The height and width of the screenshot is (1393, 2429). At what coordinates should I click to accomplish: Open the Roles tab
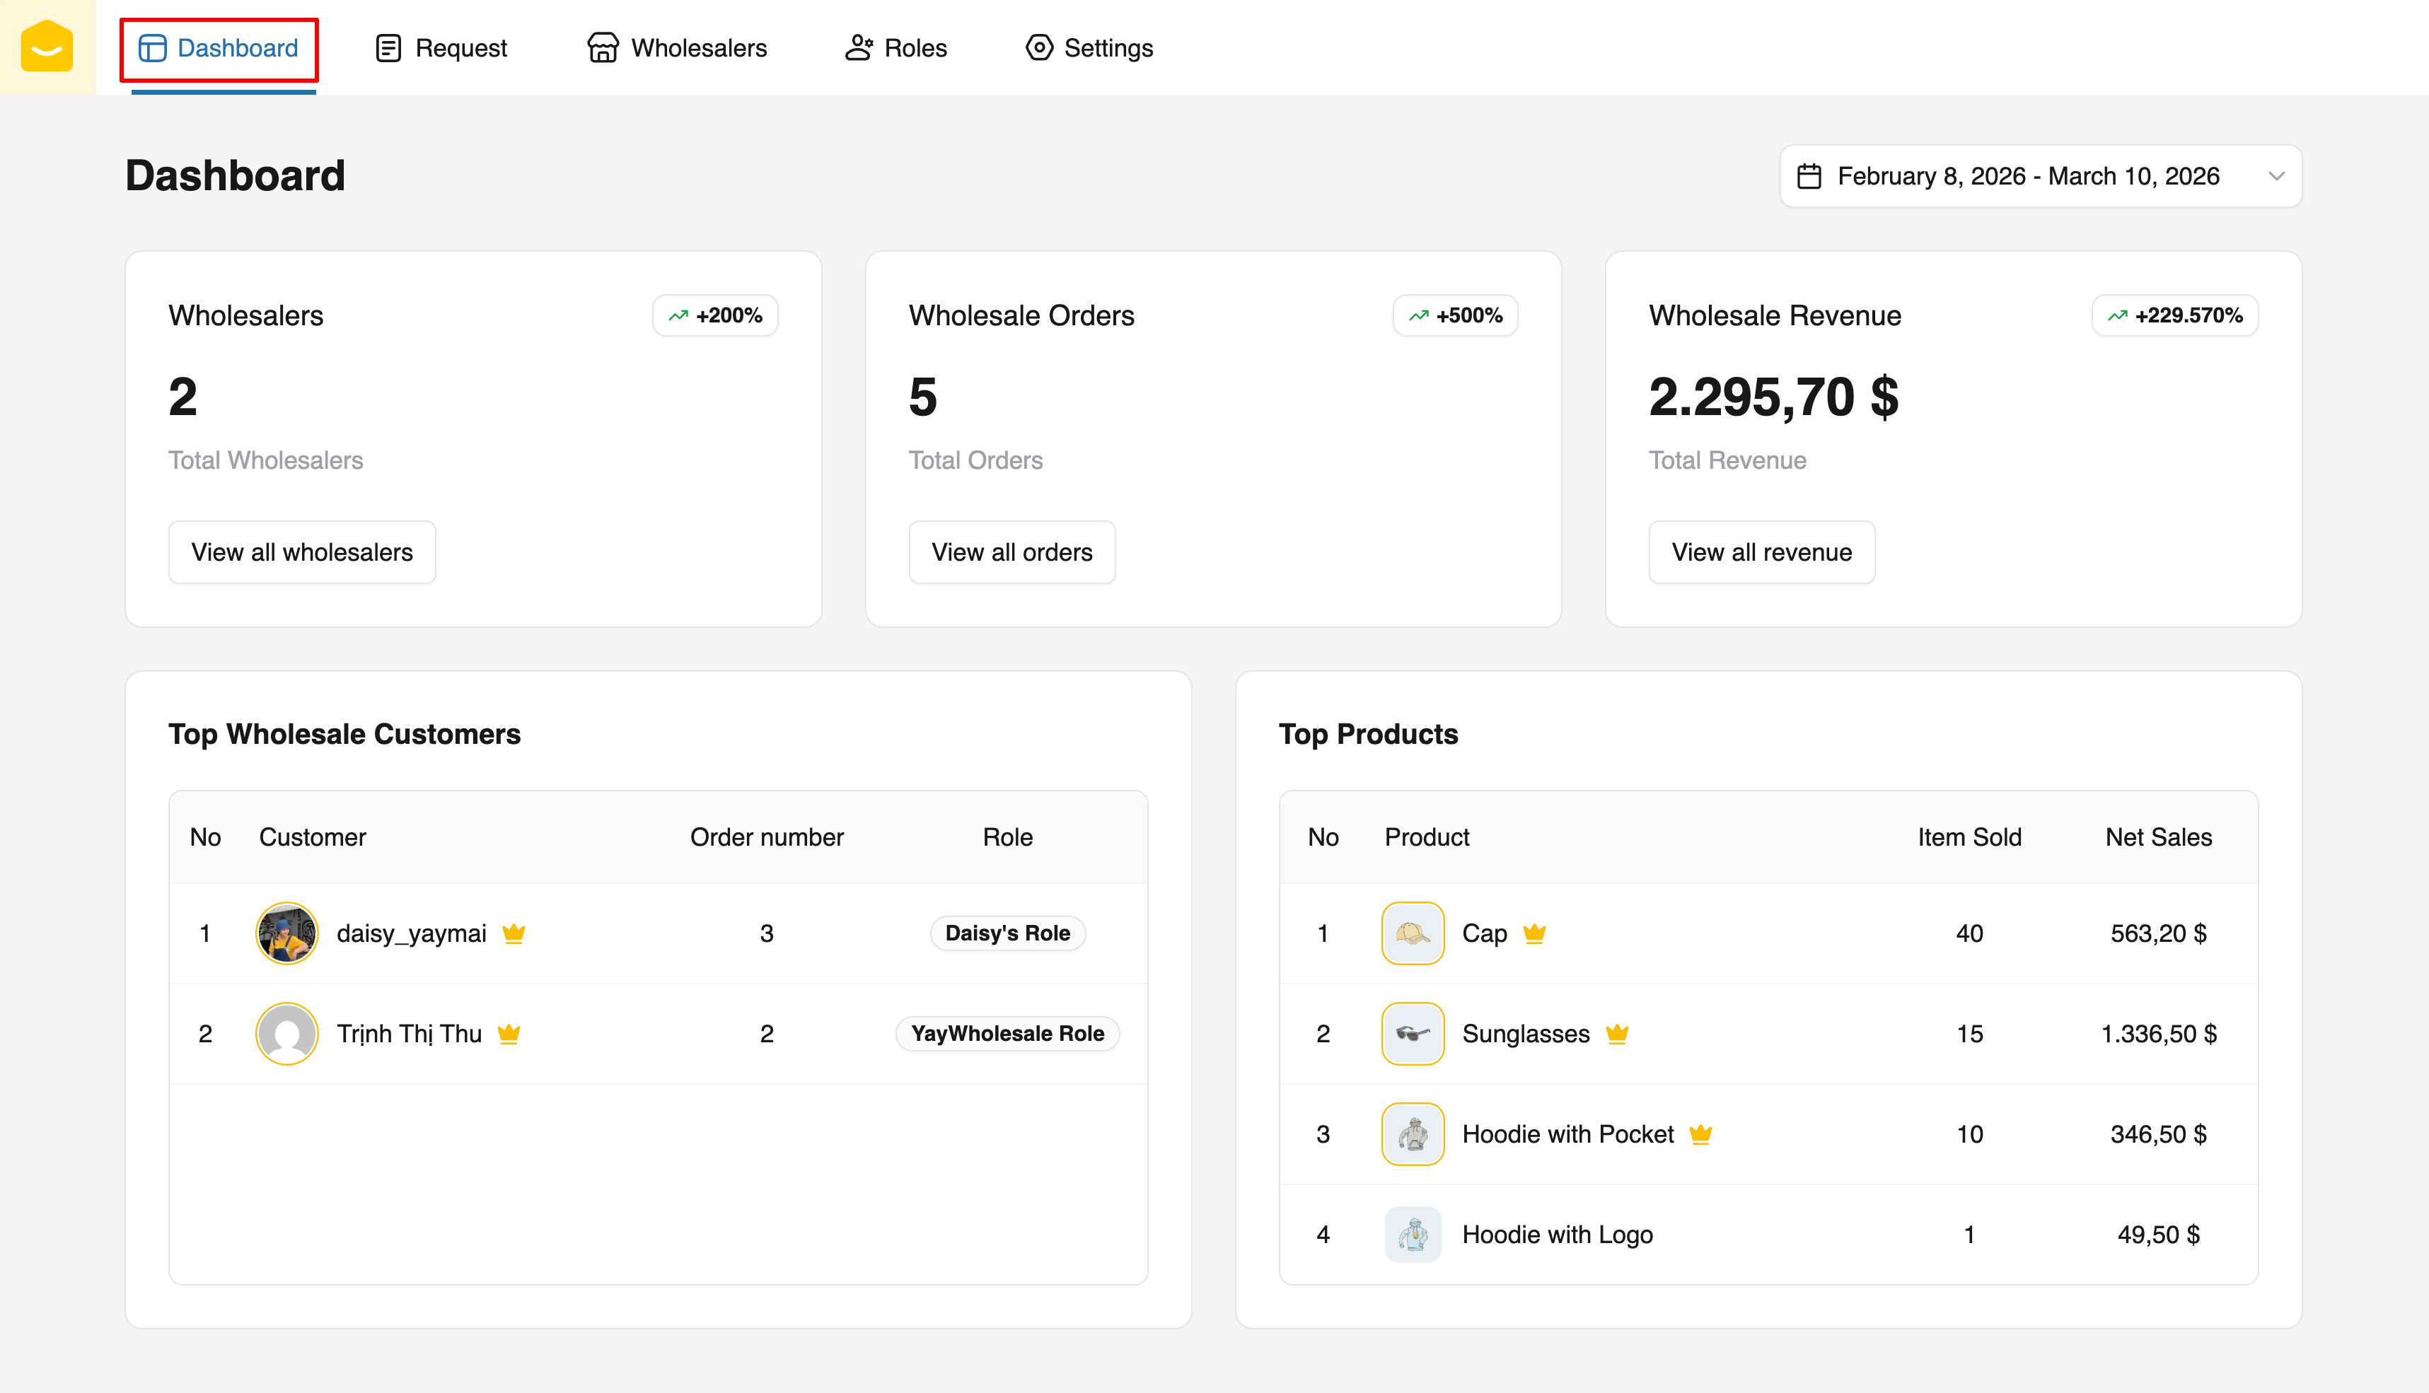coord(895,48)
